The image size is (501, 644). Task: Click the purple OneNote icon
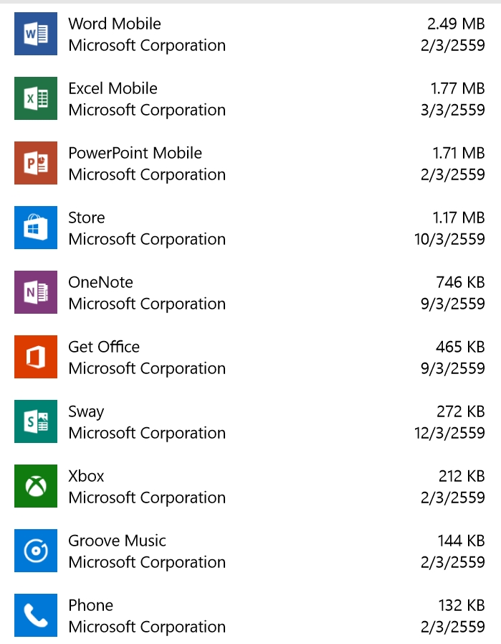tap(36, 292)
